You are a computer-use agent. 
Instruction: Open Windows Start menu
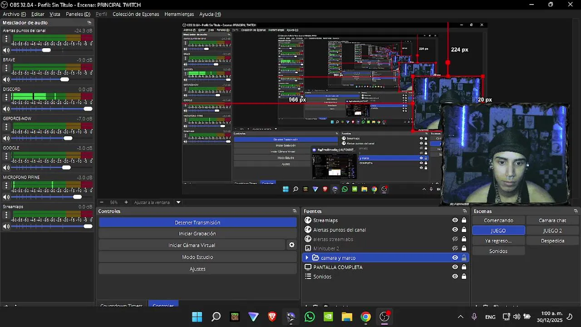pos(197,317)
